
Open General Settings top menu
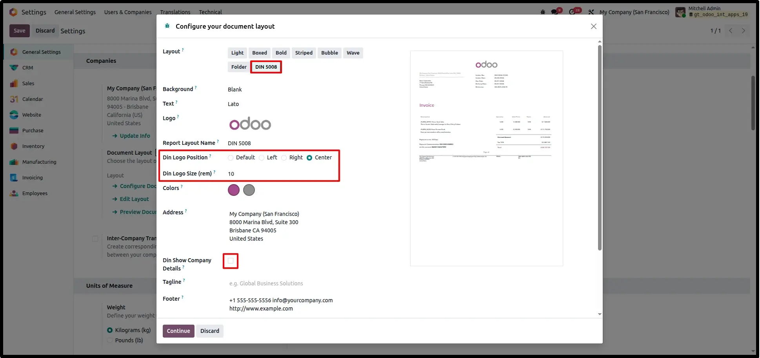tap(75, 12)
